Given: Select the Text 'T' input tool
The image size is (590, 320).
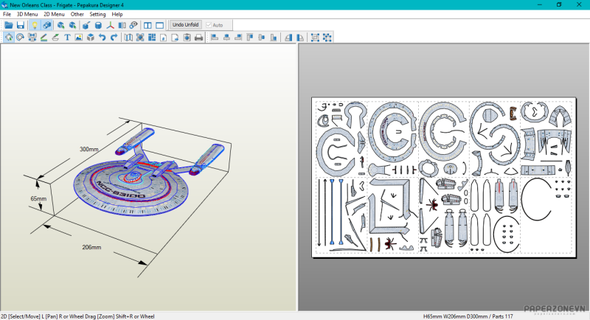Looking at the screenshot, I should click(67, 37).
